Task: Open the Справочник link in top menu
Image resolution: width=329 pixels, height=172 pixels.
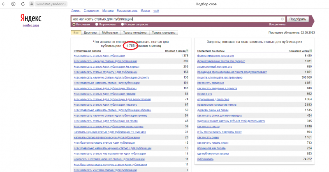Action: coord(91,11)
